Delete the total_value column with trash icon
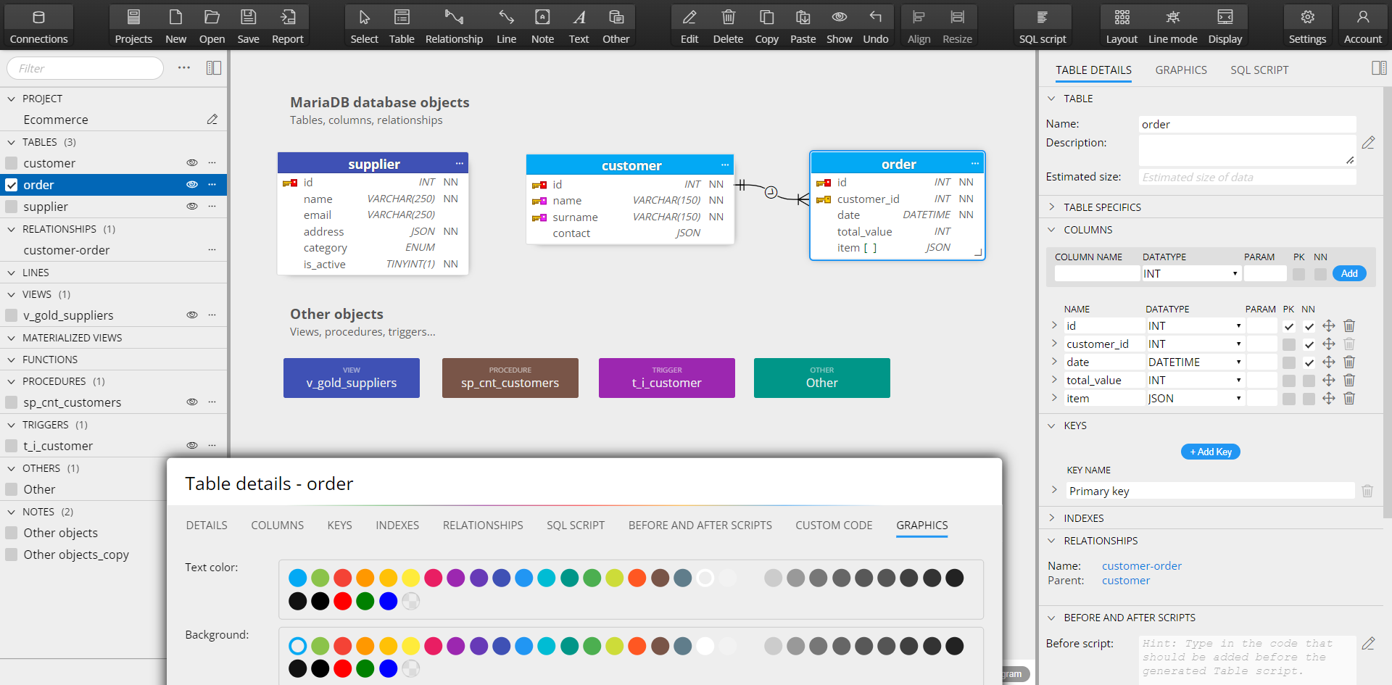1392x685 pixels. pyautogui.click(x=1348, y=380)
